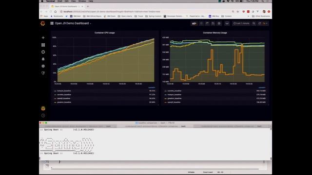Open the 'Travel' bookmarks folder
This screenshot has width=312, height=175.
[x=138, y=16]
